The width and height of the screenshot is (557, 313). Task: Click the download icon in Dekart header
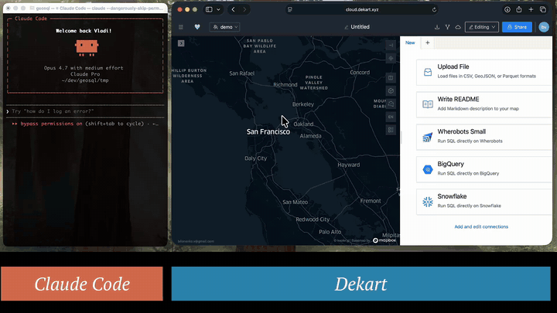coord(437,27)
